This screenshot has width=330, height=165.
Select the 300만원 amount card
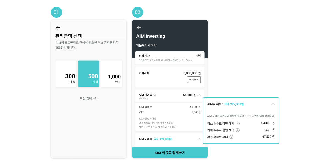(66, 74)
